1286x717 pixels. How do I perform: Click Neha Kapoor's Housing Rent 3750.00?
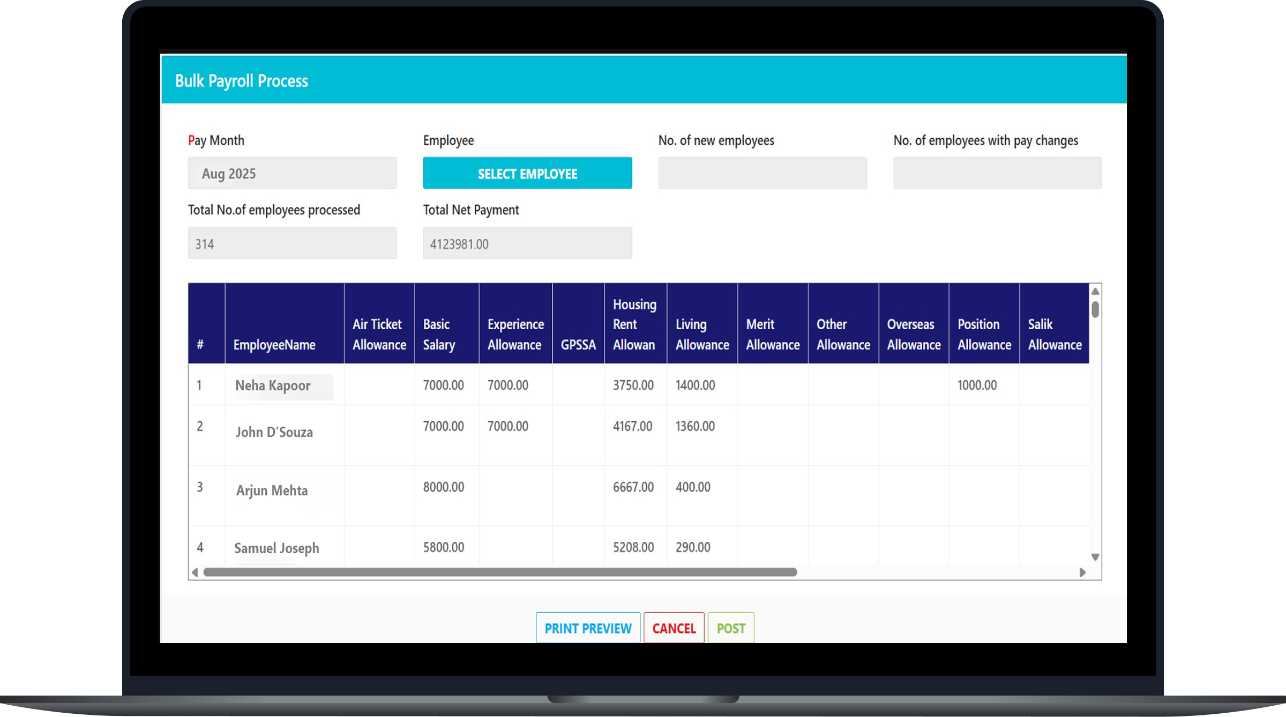click(633, 385)
